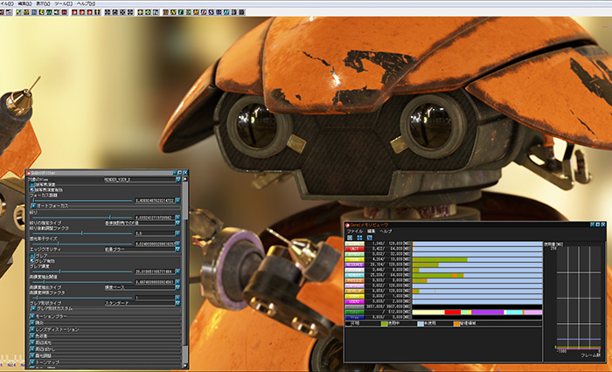
Task: Expand the トーンマップ section
Action: 32,362
